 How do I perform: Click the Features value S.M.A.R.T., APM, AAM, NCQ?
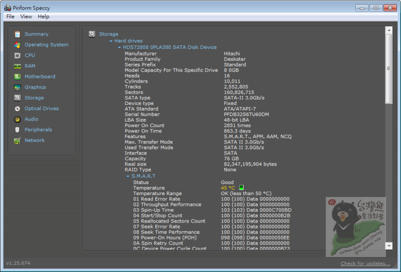point(258,136)
